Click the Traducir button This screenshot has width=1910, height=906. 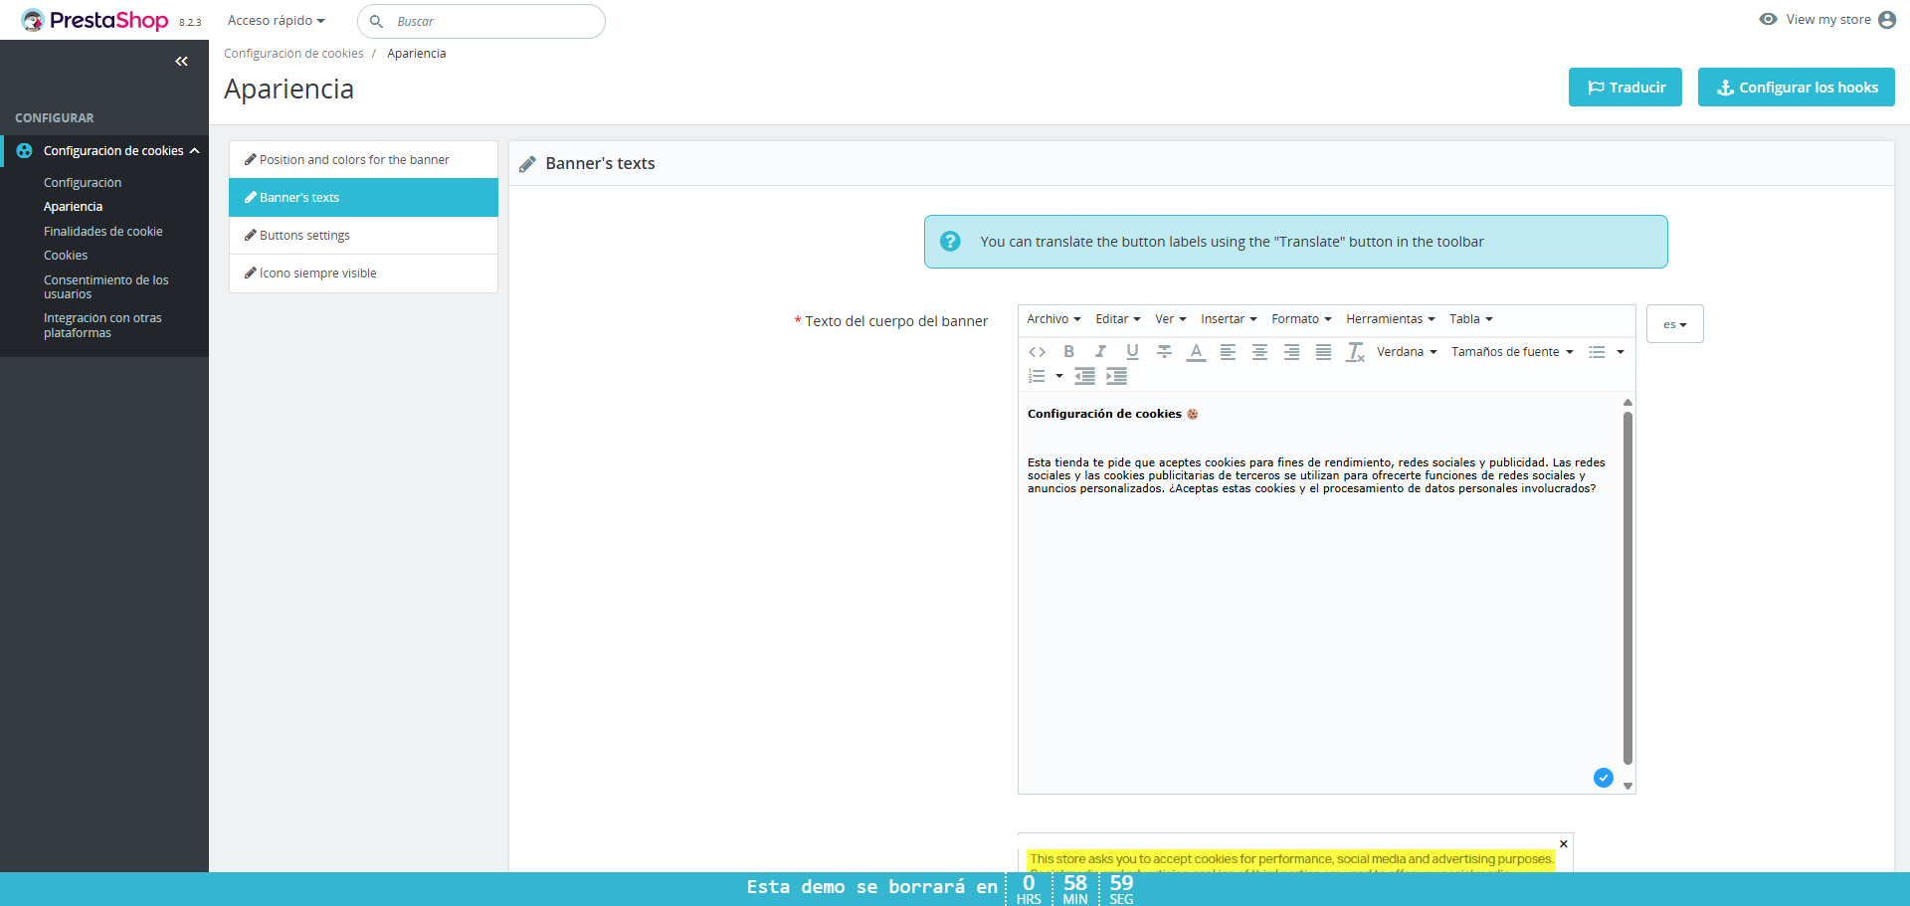(1624, 88)
